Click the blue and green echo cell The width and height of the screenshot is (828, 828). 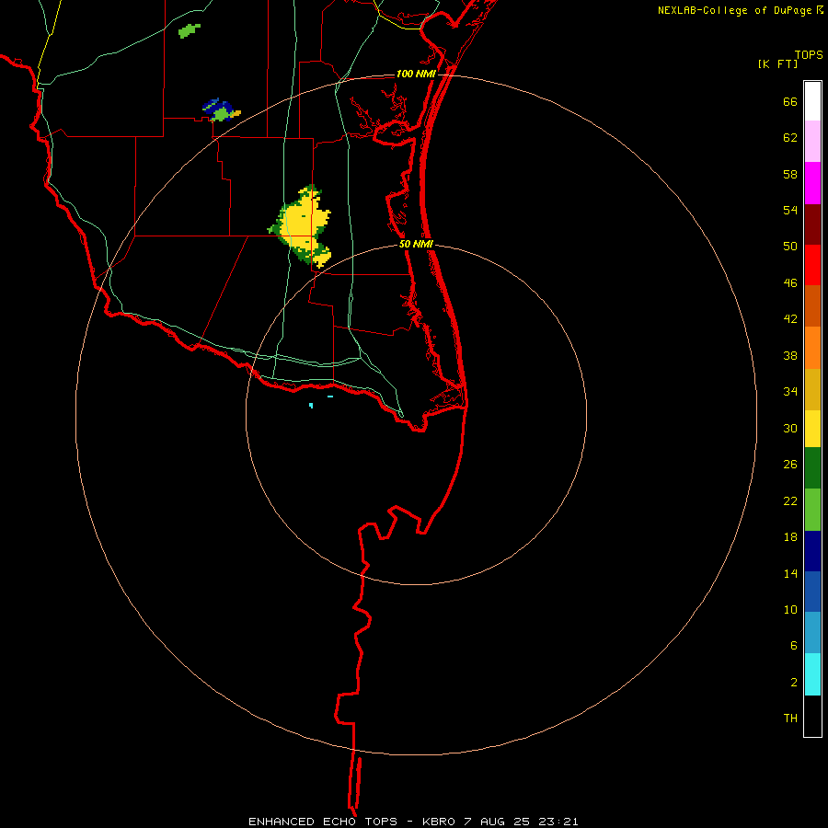tap(221, 109)
